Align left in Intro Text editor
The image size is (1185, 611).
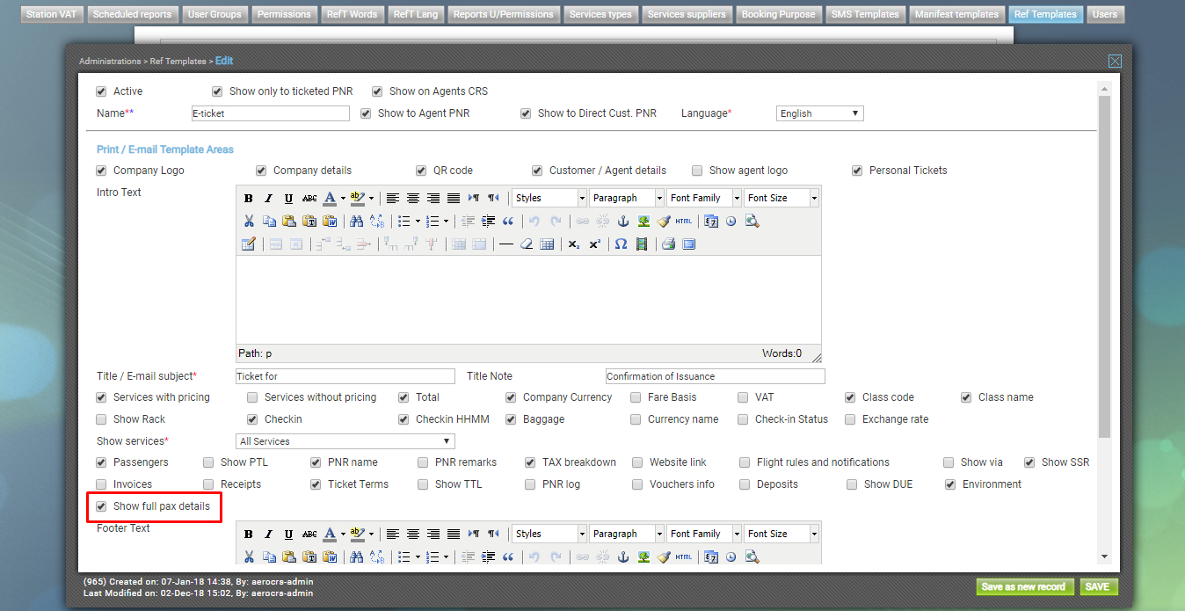[x=393, y=198]
